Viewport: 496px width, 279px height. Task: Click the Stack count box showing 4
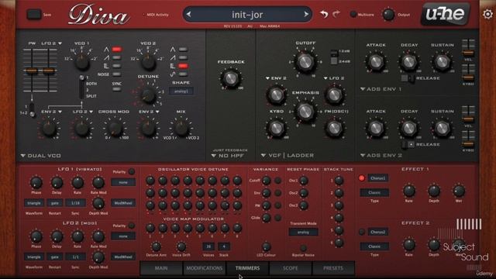pos(224,246)
